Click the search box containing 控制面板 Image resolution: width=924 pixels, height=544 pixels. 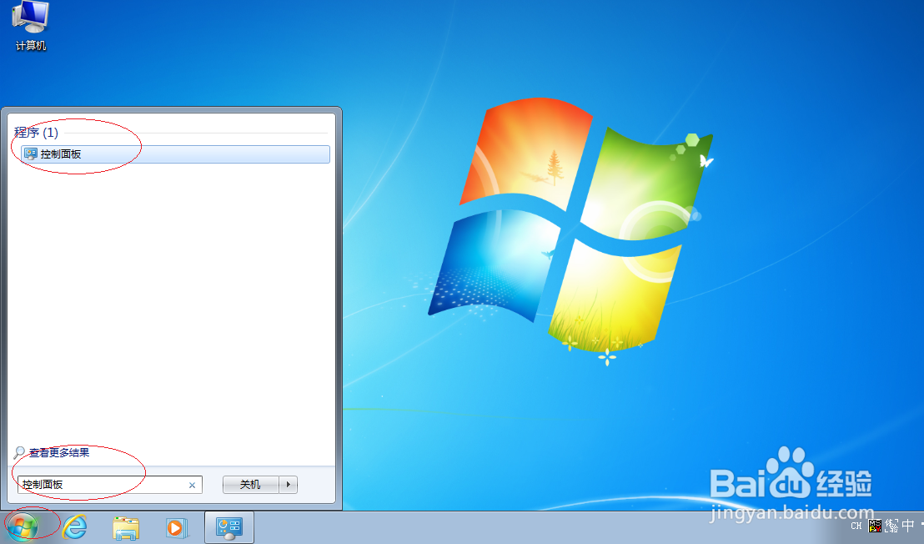point(109,485)
